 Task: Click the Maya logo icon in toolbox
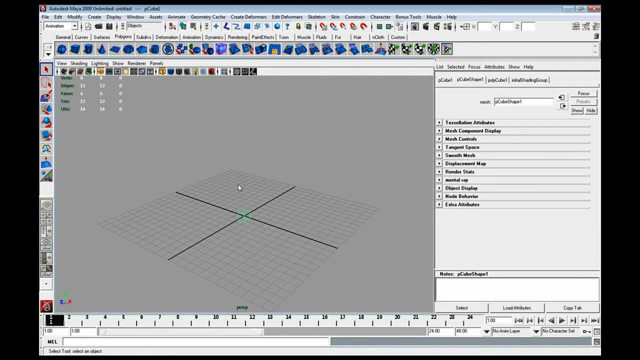46,306
